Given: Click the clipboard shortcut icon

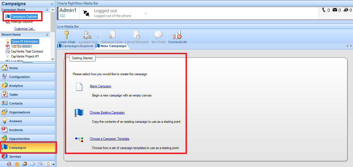Looking at the screenshot, I should click(x=48, y=164).
